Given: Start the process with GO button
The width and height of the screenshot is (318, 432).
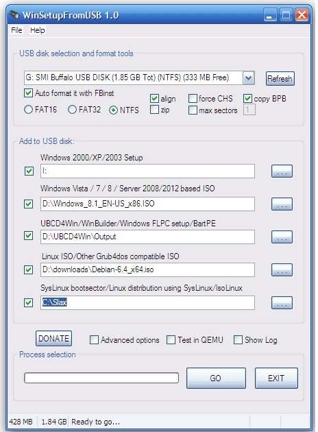Looking at the screenshot, I should click(216, 378).
